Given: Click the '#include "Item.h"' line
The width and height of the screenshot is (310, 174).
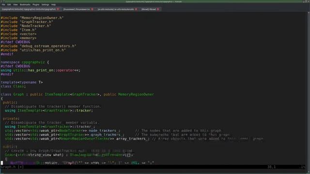Looking at the screenshot, I should 18,30.
